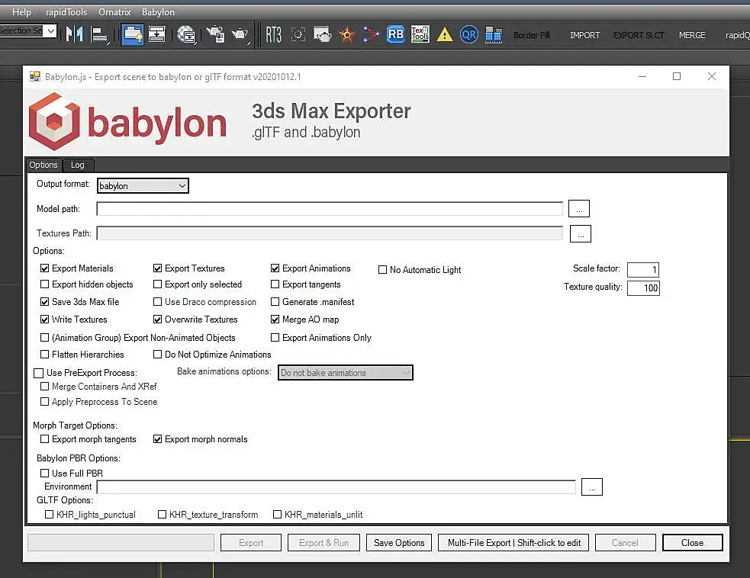Open the Help menu
The image size is (750, 578).
point(21,12)
